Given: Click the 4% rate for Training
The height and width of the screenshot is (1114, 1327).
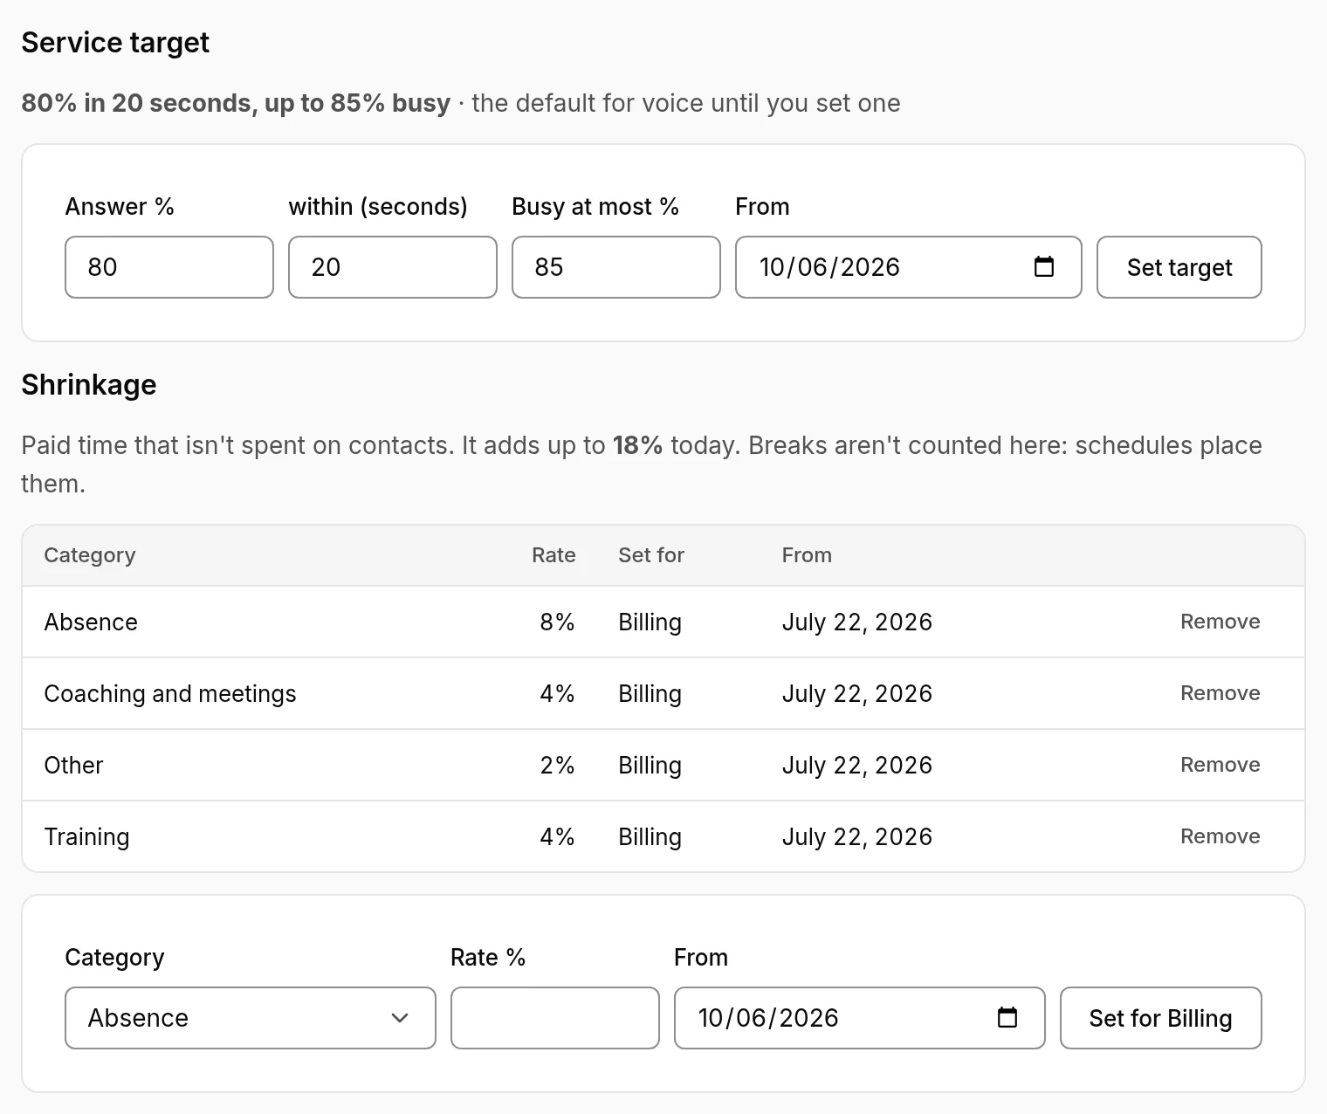Looking at the screenshot, I should (x=557, y=836).
